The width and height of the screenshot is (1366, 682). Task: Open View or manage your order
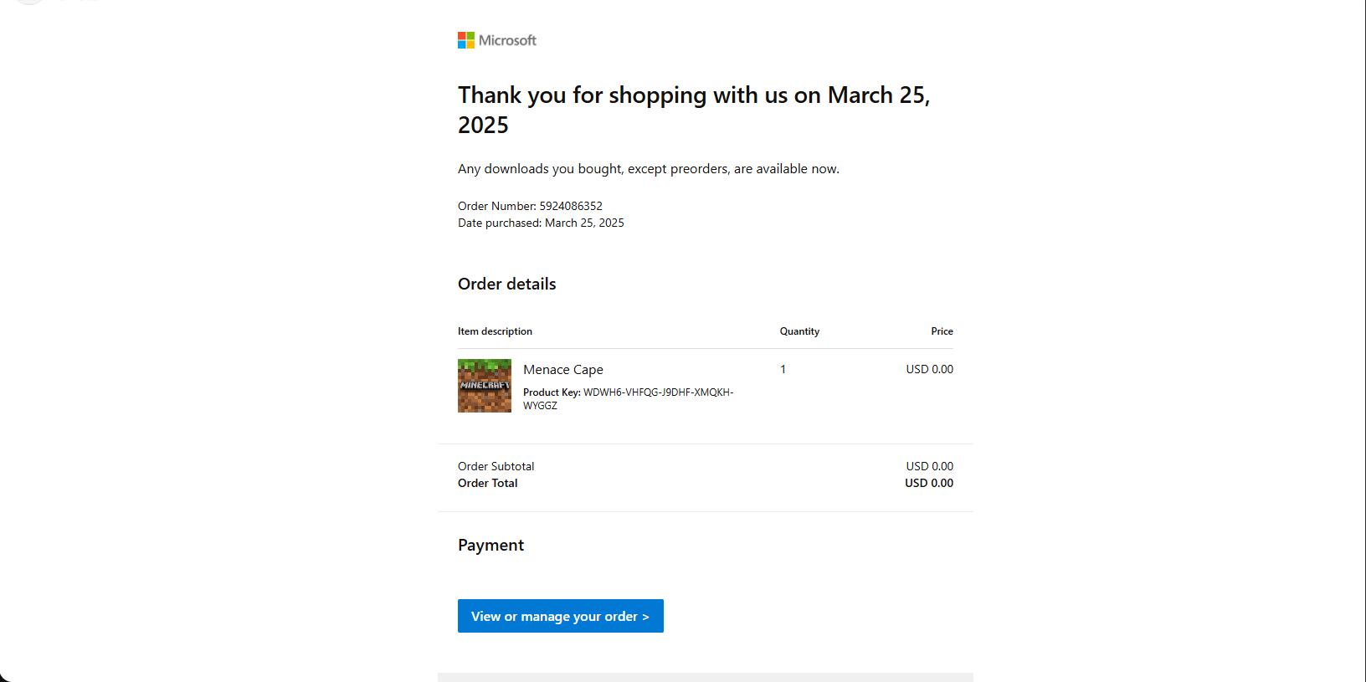[x=560, y=616]
